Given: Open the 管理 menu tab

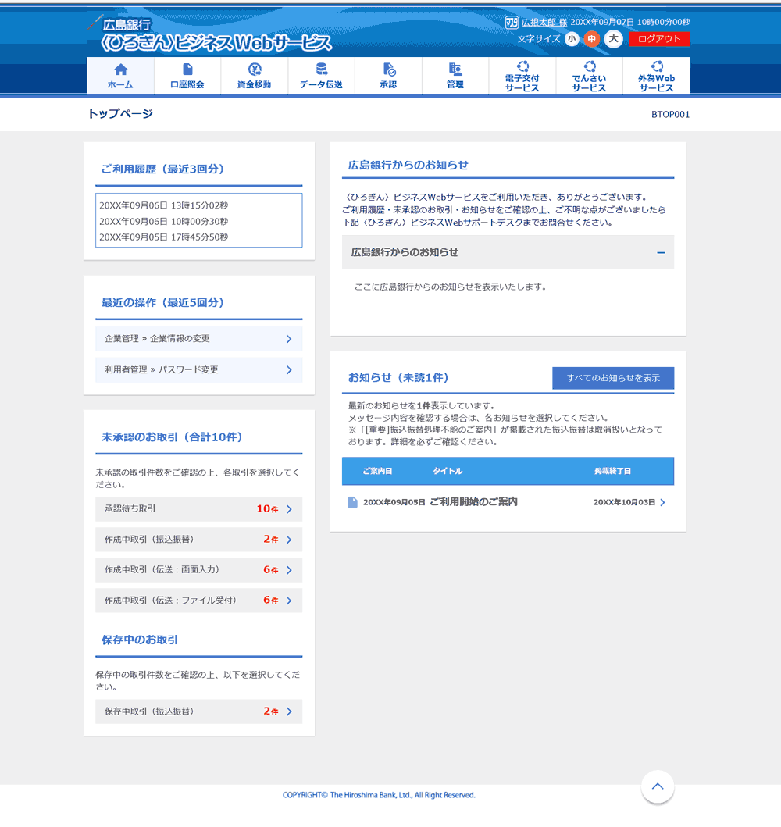Looking at the screenshot, I should pos(455,76).
